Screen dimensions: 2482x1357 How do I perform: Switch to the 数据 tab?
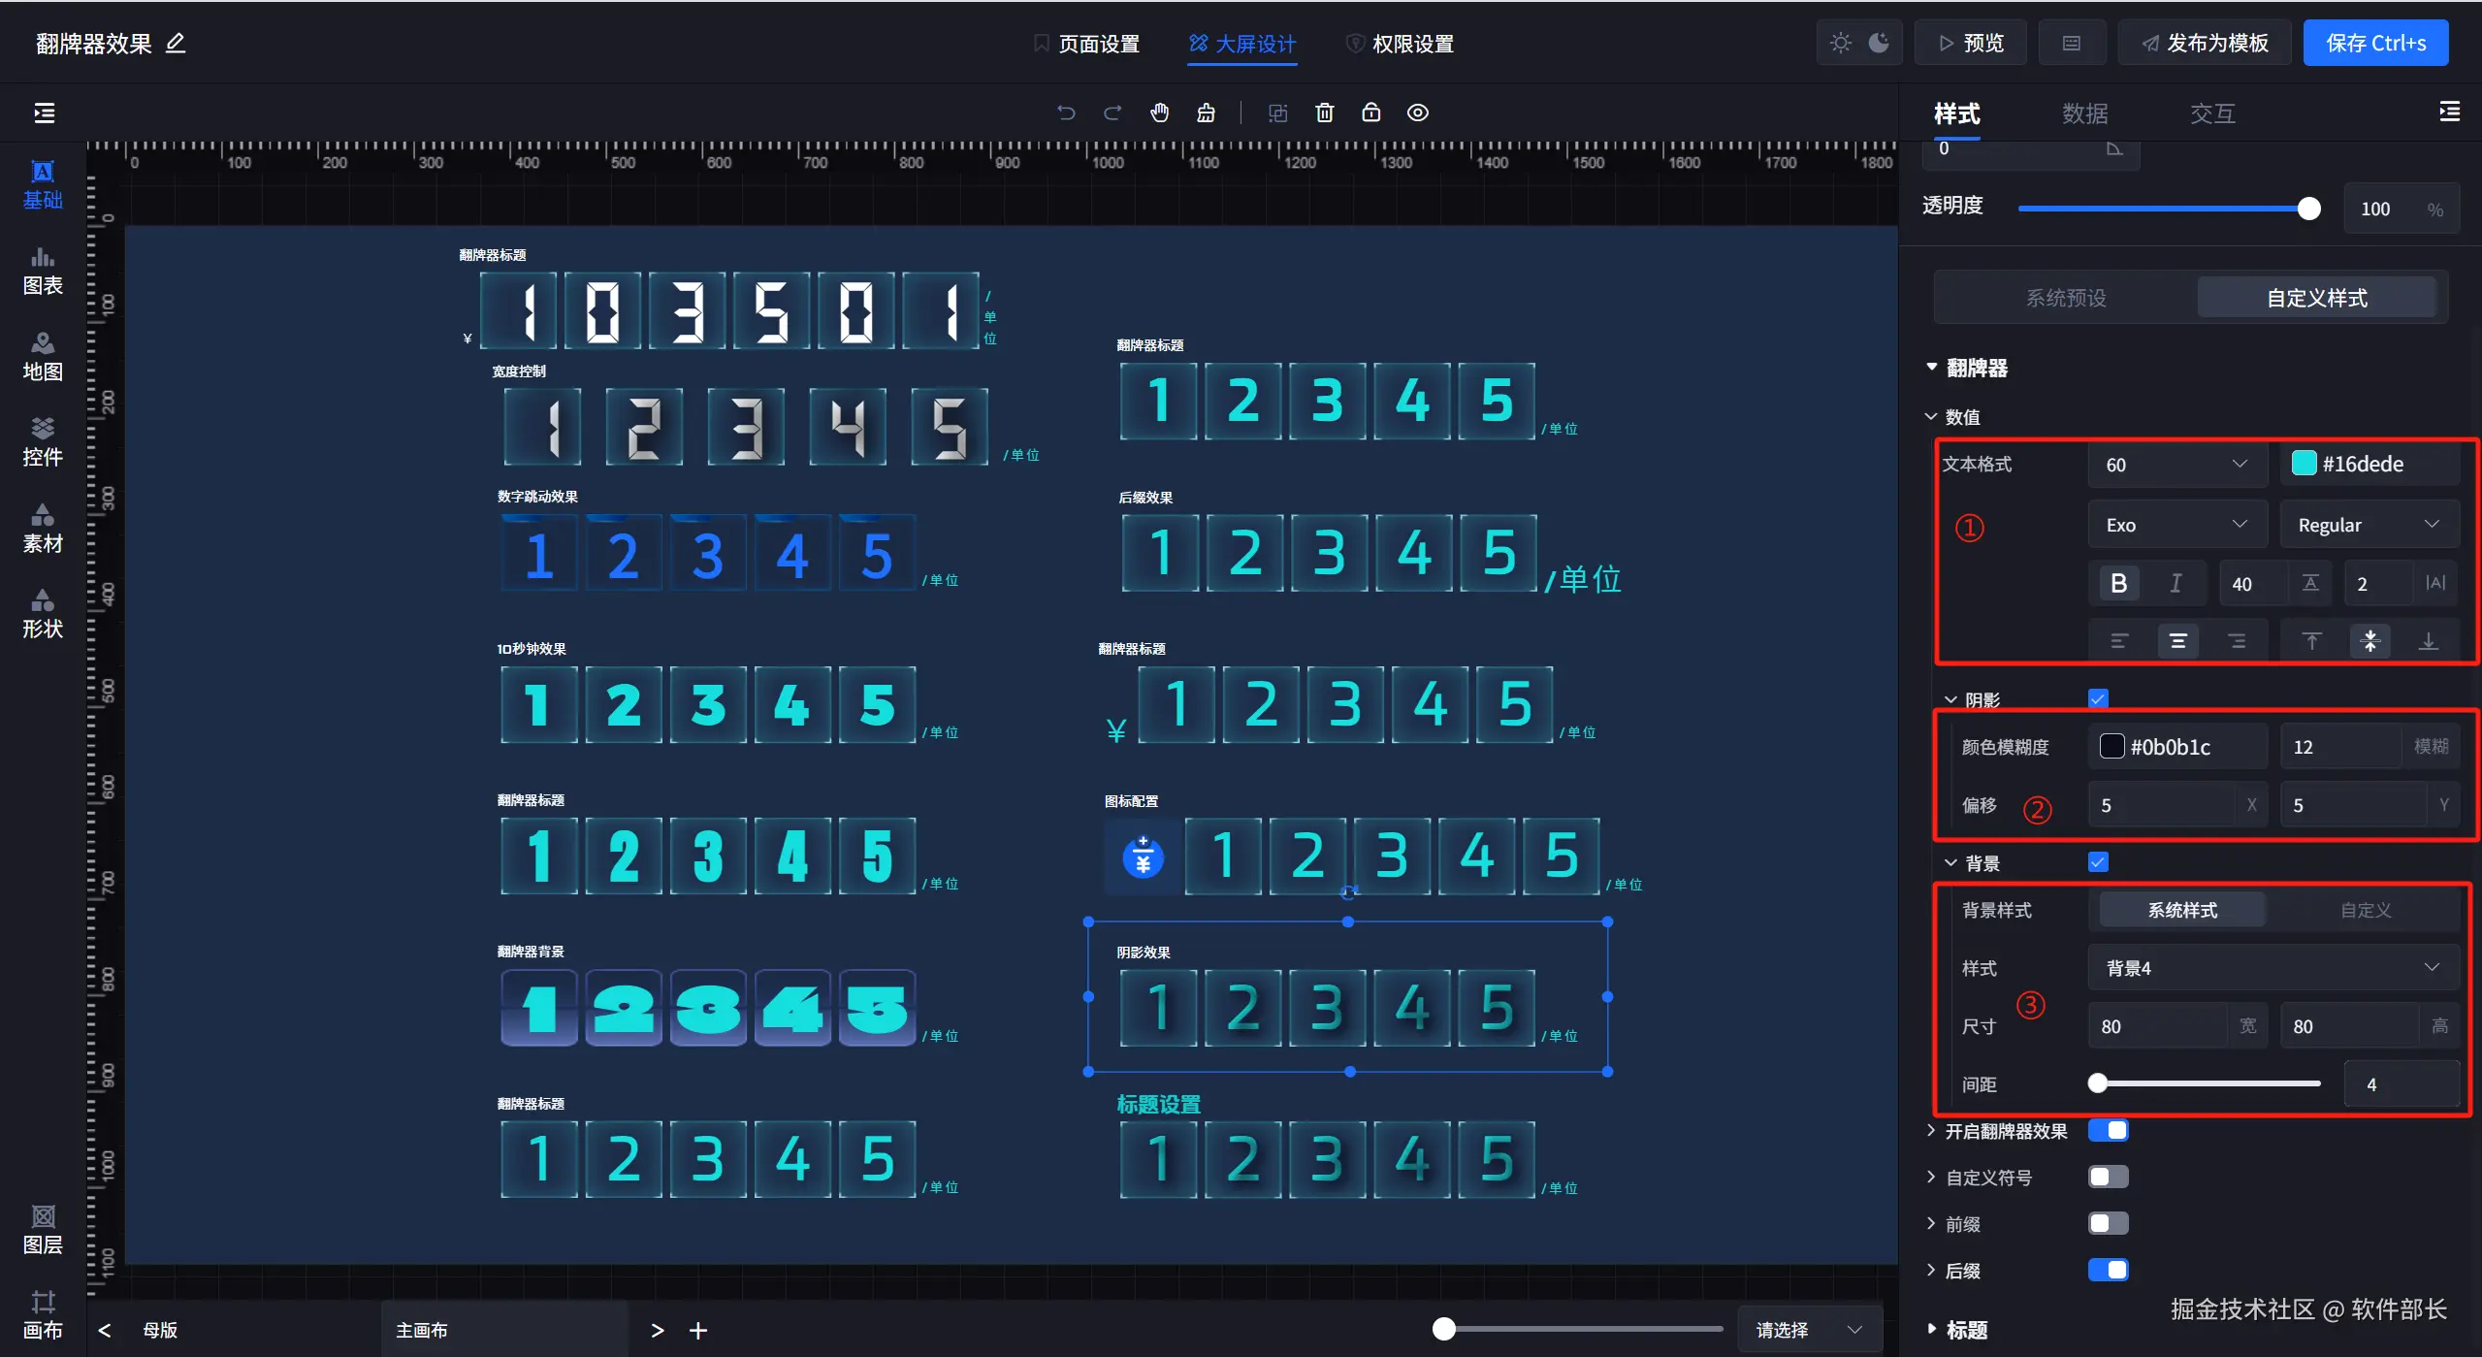click(2084, 113)
